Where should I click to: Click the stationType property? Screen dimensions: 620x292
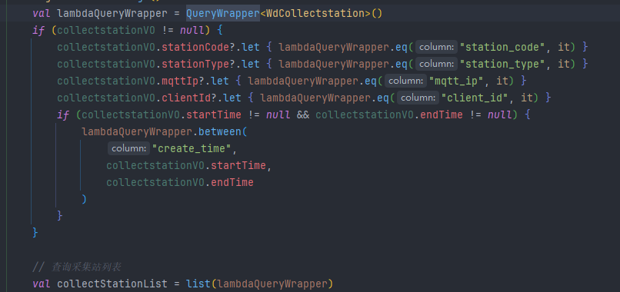[x=195, y=64]
